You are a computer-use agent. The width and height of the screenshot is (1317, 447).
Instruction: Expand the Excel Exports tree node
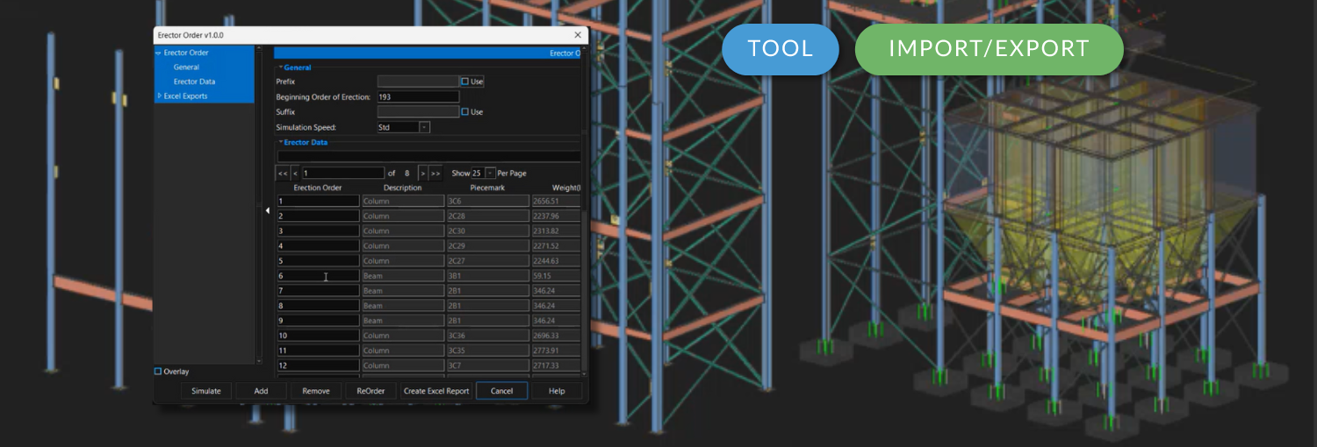click(x=159, y=96)
